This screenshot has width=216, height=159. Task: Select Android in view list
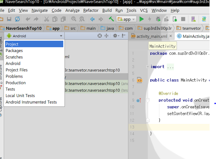pyautogui.click(x=34, y=63)
